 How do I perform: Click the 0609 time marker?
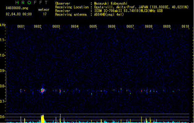point(167,26)
